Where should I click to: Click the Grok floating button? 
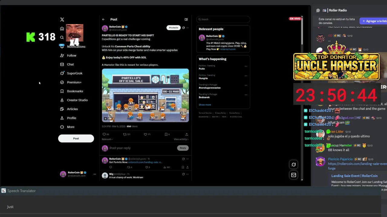point(294,165)
